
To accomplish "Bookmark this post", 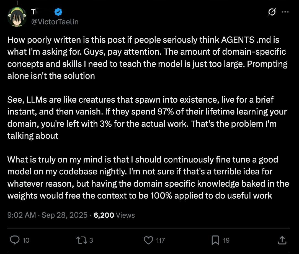I will click(215, 240).
